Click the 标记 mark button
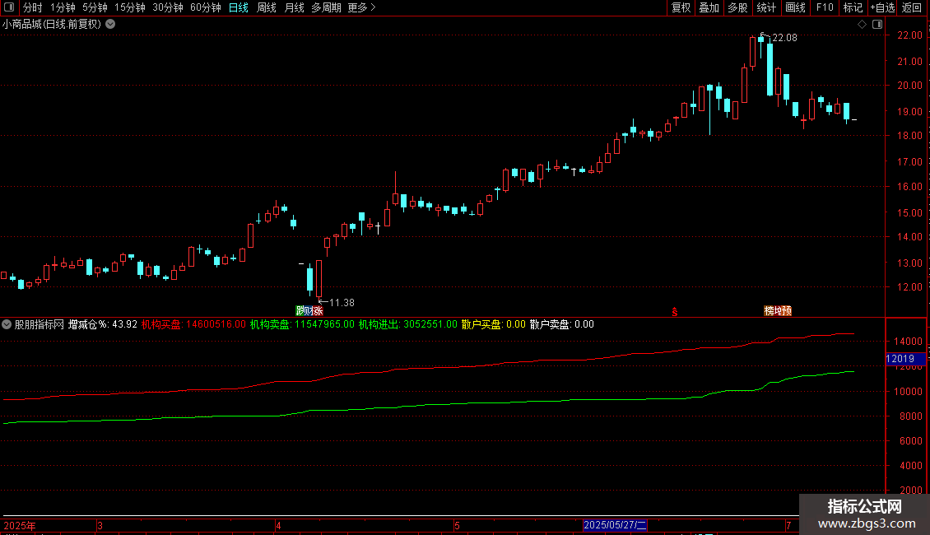The width and height of the screenshot is (930, 535). coord(853,7)
